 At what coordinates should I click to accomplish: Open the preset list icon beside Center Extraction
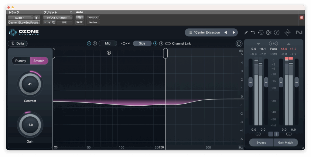point(190,32)
